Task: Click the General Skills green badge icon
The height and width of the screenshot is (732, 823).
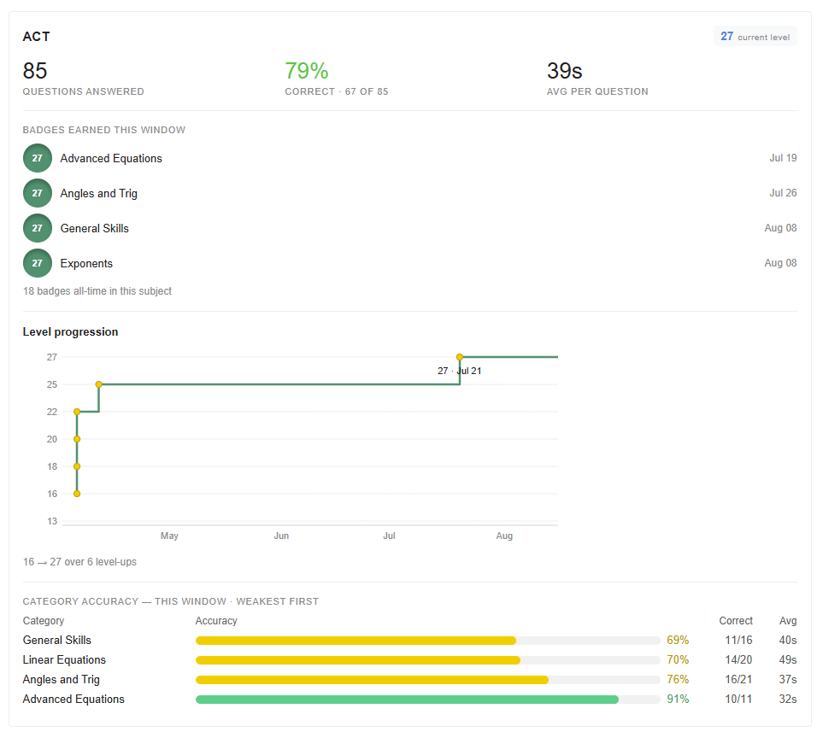Action: [x=38, y=228]
